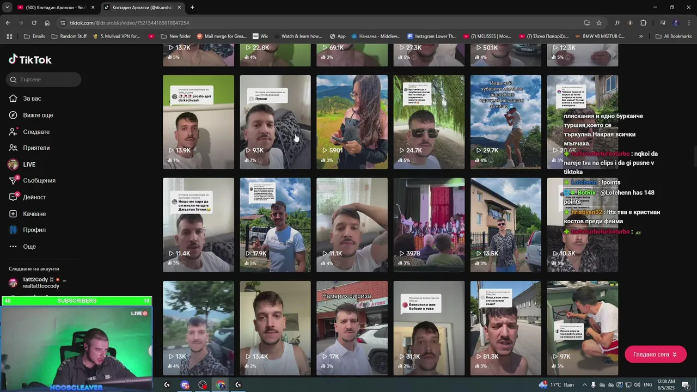The image size is (697, 392).
Task: Open a new browser tab
Action: click(192, 8)
